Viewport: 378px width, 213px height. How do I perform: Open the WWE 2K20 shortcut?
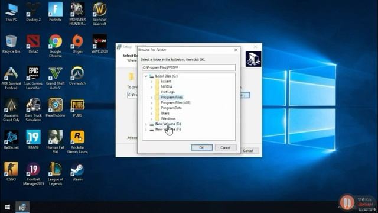coord(100,44)
